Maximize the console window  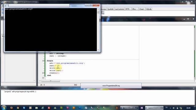point(91,5)
